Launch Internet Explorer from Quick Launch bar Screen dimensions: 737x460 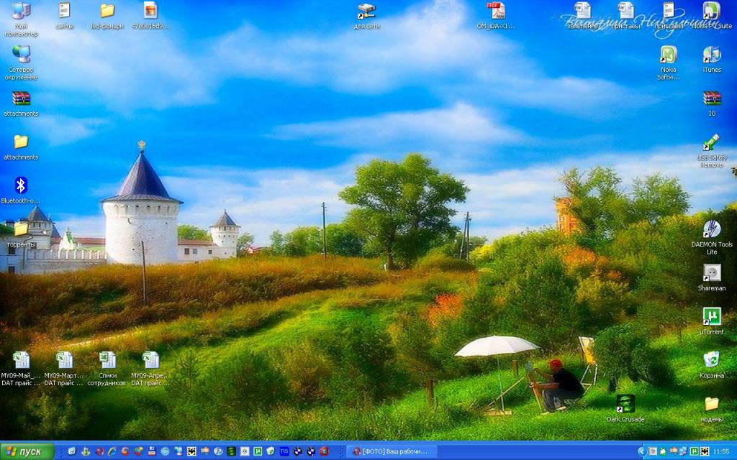coord(112,451)
